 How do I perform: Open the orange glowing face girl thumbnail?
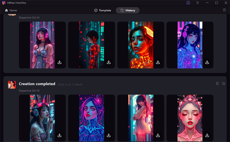[x=141, y=45]
